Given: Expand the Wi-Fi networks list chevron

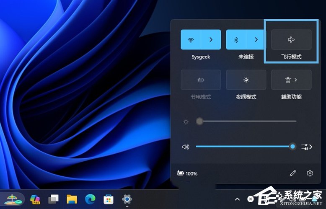Looking at the screenshot, I should 211,39.
